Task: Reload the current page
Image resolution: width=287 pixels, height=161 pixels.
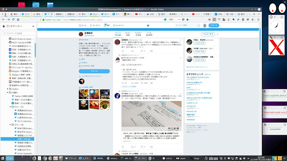Action: (x=13, y=20)
